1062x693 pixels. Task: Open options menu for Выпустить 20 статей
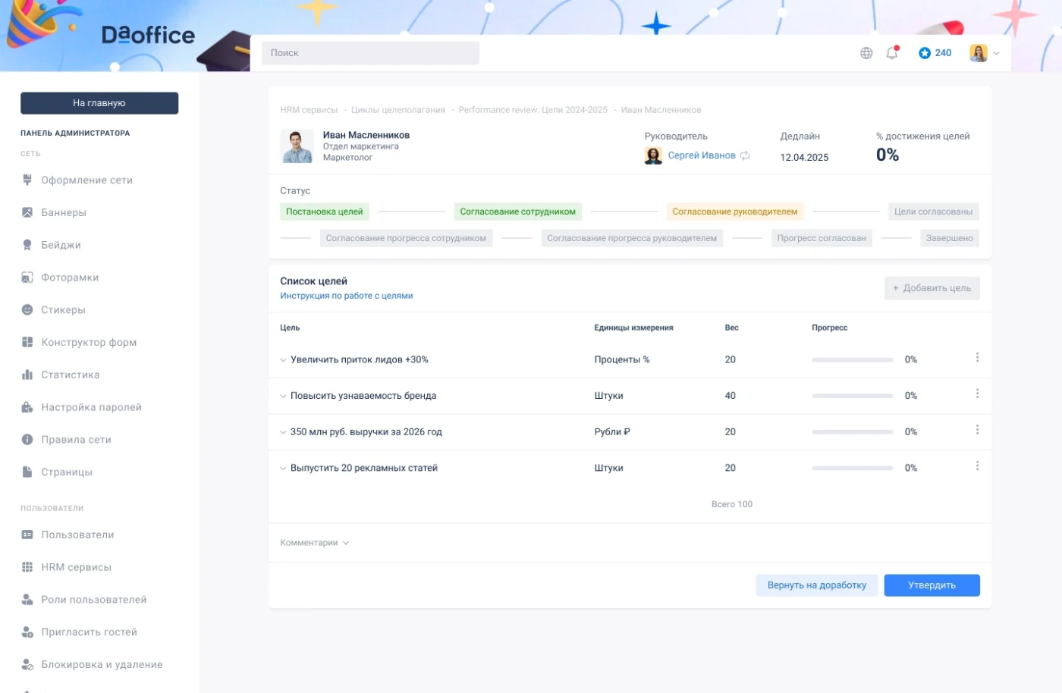point(977,466)
